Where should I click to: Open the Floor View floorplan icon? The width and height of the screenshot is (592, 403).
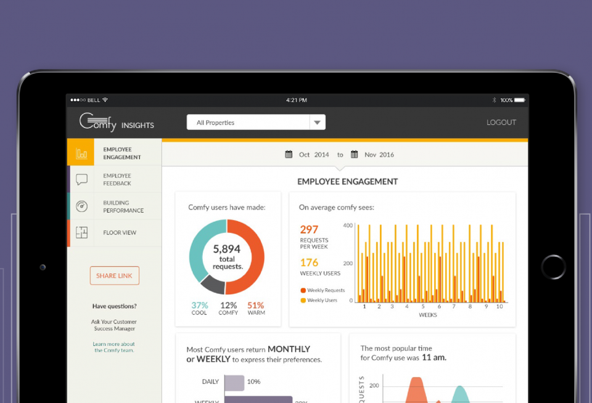tap(81, 232)
